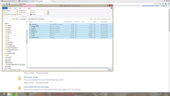Bookmark the page with the star icon
Screen dimensions: 170x96
[157, 4]
